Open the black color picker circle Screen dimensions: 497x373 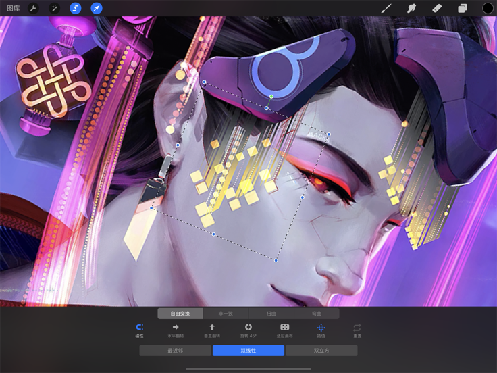(x=488, y=8)
